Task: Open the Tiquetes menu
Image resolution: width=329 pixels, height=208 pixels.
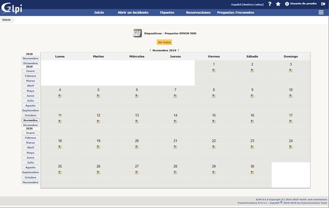Action: tap(167, 13)
